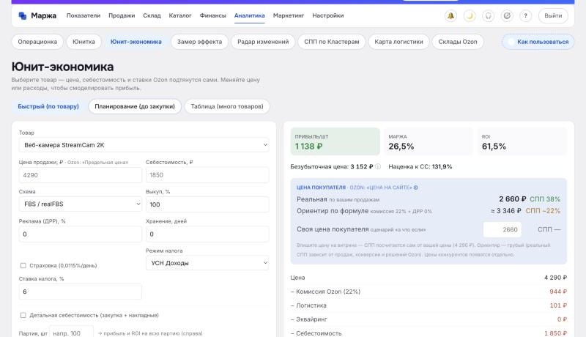This screenshot has height=337, width=586.
Task: Open the notifications bell icon
Action: point(450,15)
